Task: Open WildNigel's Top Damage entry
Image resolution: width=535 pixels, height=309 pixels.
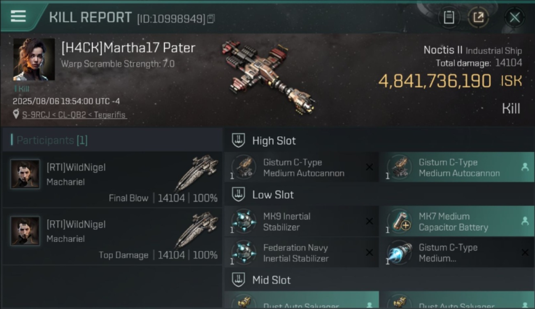Action: [x=112, y=236]
